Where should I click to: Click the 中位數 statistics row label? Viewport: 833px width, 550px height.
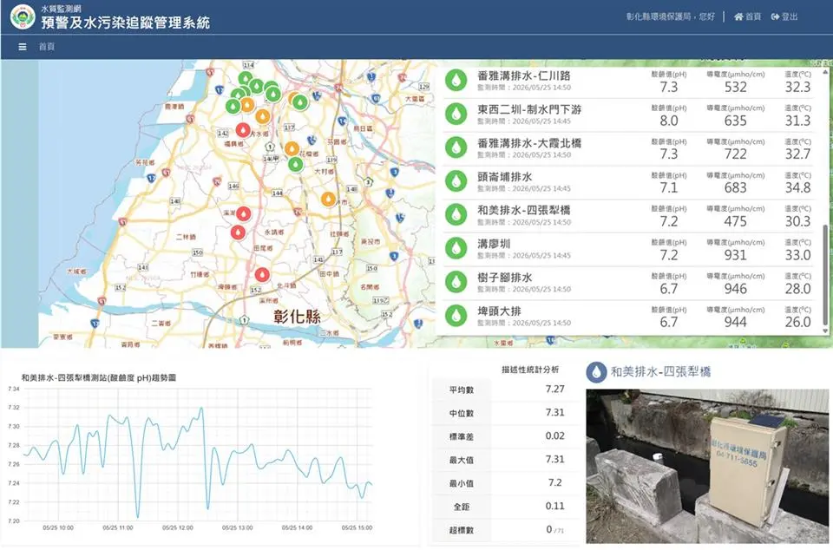pos(461,414)
